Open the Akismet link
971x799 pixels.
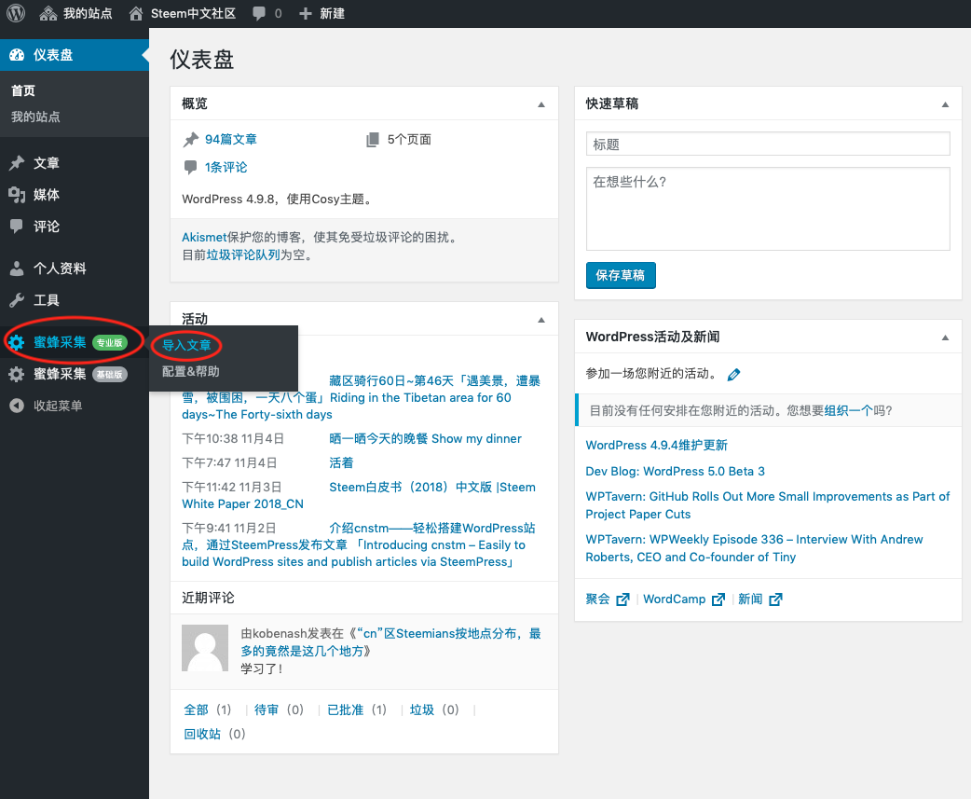204,237
